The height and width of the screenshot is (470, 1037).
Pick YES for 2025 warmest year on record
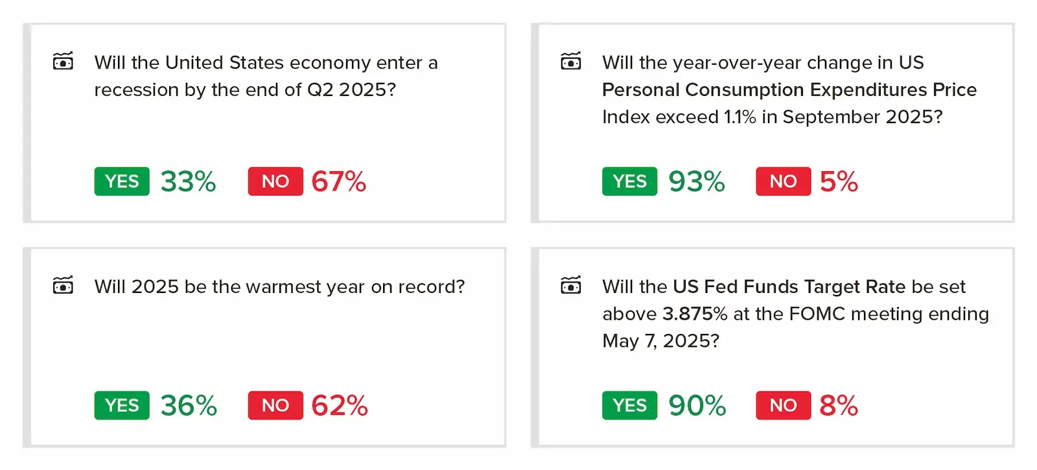pos(122,405)
